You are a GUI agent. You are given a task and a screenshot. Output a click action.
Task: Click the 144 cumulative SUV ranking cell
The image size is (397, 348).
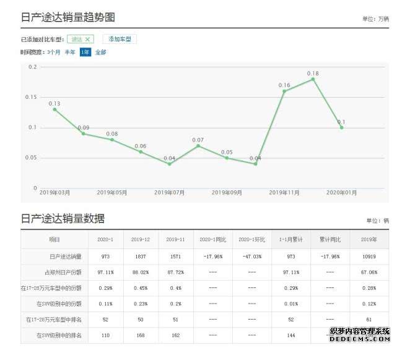(291, 336)
